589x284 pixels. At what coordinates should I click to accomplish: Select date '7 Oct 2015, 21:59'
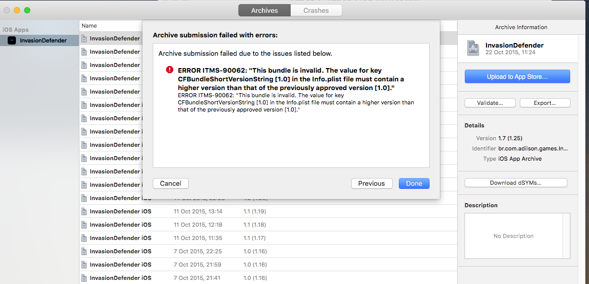coord(197,265)
